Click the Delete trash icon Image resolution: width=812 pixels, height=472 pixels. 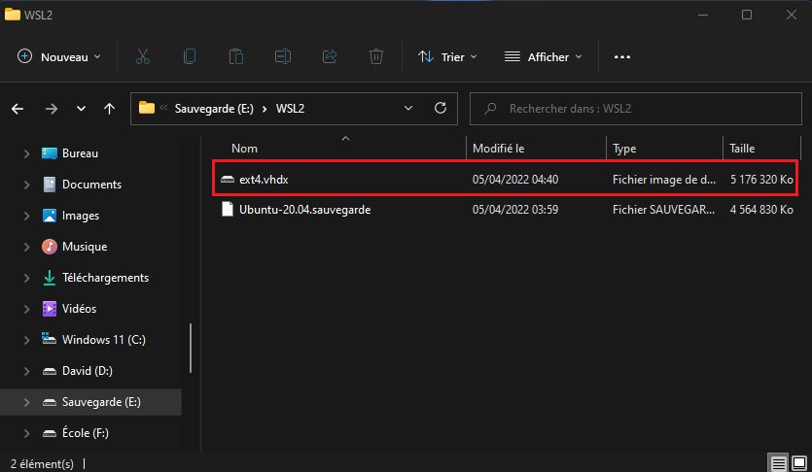[x=376, y=56]
